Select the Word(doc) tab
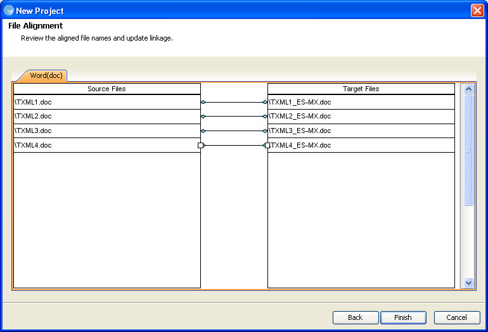 click(x=46, y=75)
